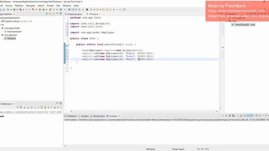The width and height of the screenshot is (269, 151).
Task: Click the Debug bug icon in toolbar
Action: 8,10
